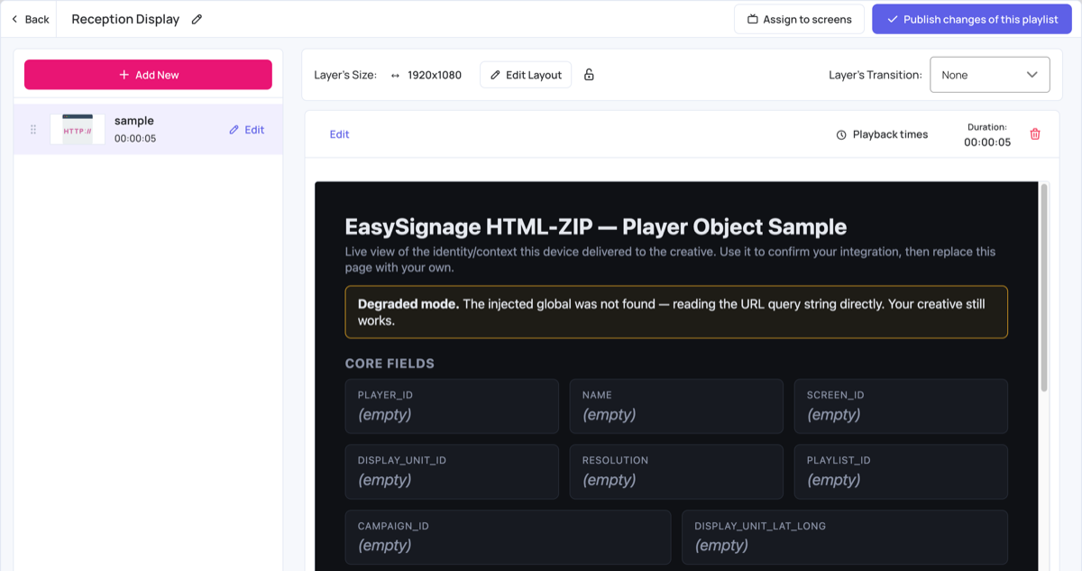Click the sidebar item duration 00:00:05

coord(135,138)
